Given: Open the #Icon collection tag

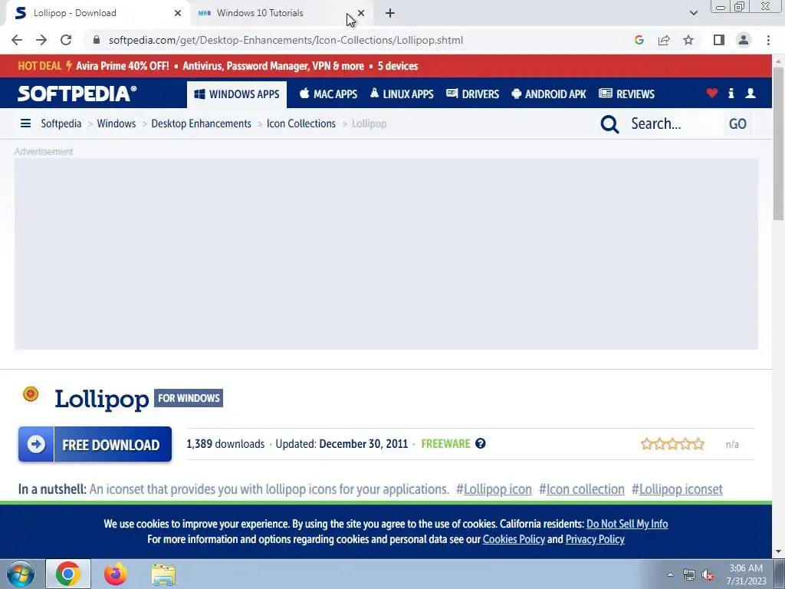Looking at the screenshot, I should pos(581,489).
